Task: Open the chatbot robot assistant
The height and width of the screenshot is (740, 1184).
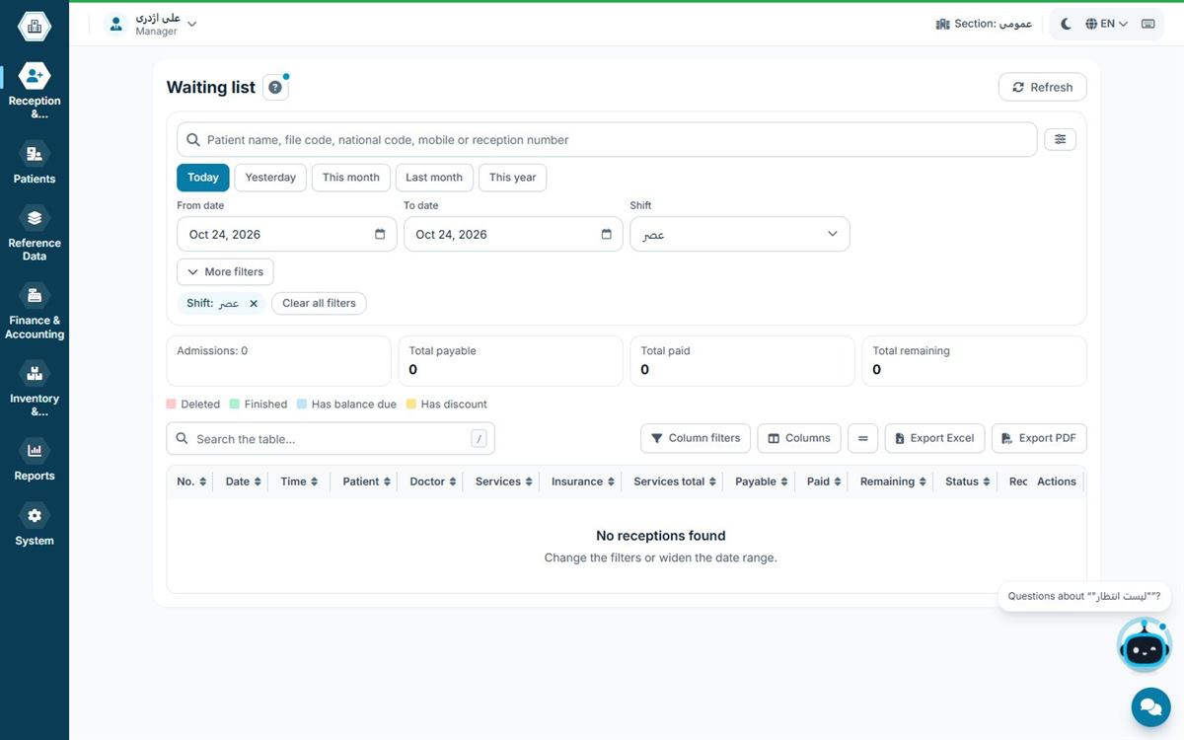Action: point(1145,645)
